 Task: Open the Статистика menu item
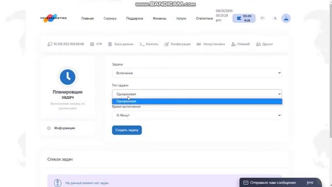point(204,19)
